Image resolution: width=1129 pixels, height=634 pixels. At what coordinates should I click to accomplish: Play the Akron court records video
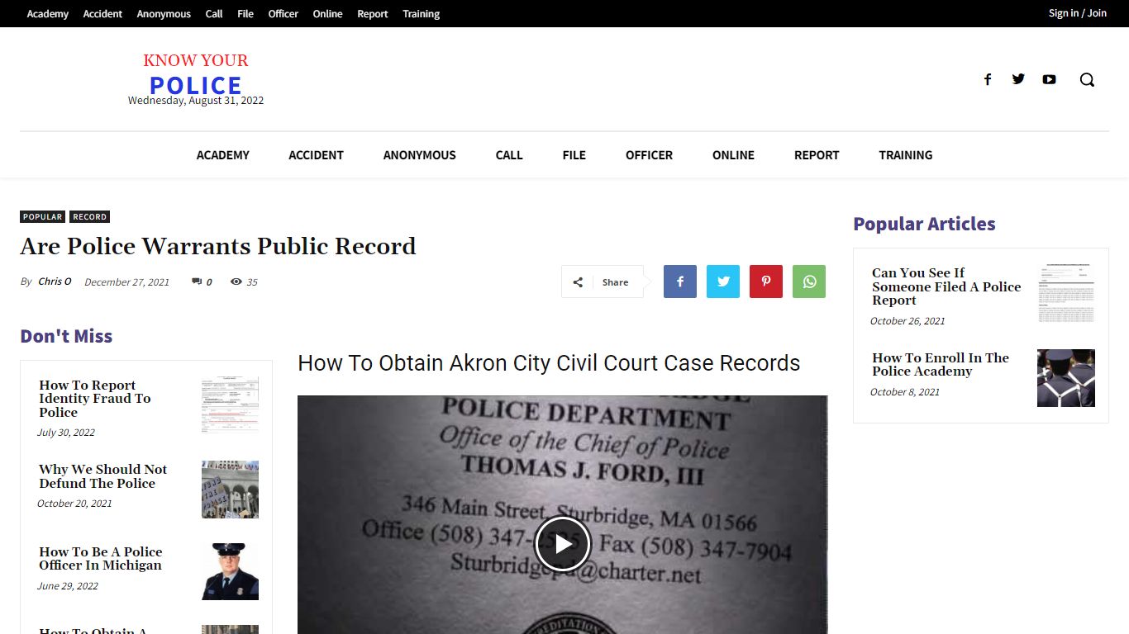[x=562, y=544]
